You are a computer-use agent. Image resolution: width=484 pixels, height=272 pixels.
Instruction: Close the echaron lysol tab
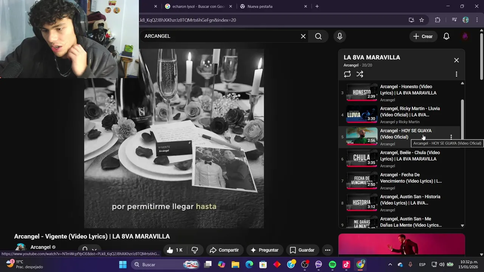(231, 6)
